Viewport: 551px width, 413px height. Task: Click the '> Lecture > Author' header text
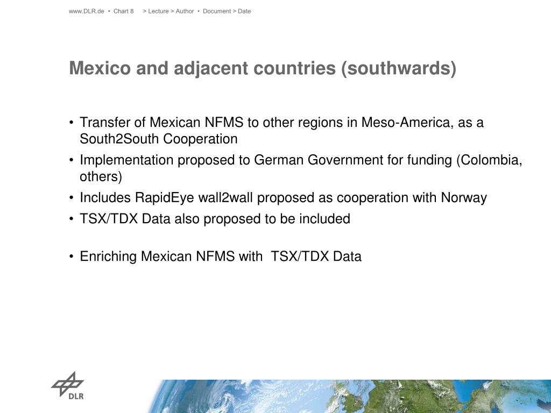tap(168, 11)
